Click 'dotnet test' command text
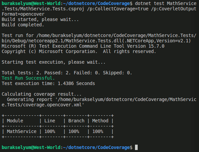 (x=150, y=4)
